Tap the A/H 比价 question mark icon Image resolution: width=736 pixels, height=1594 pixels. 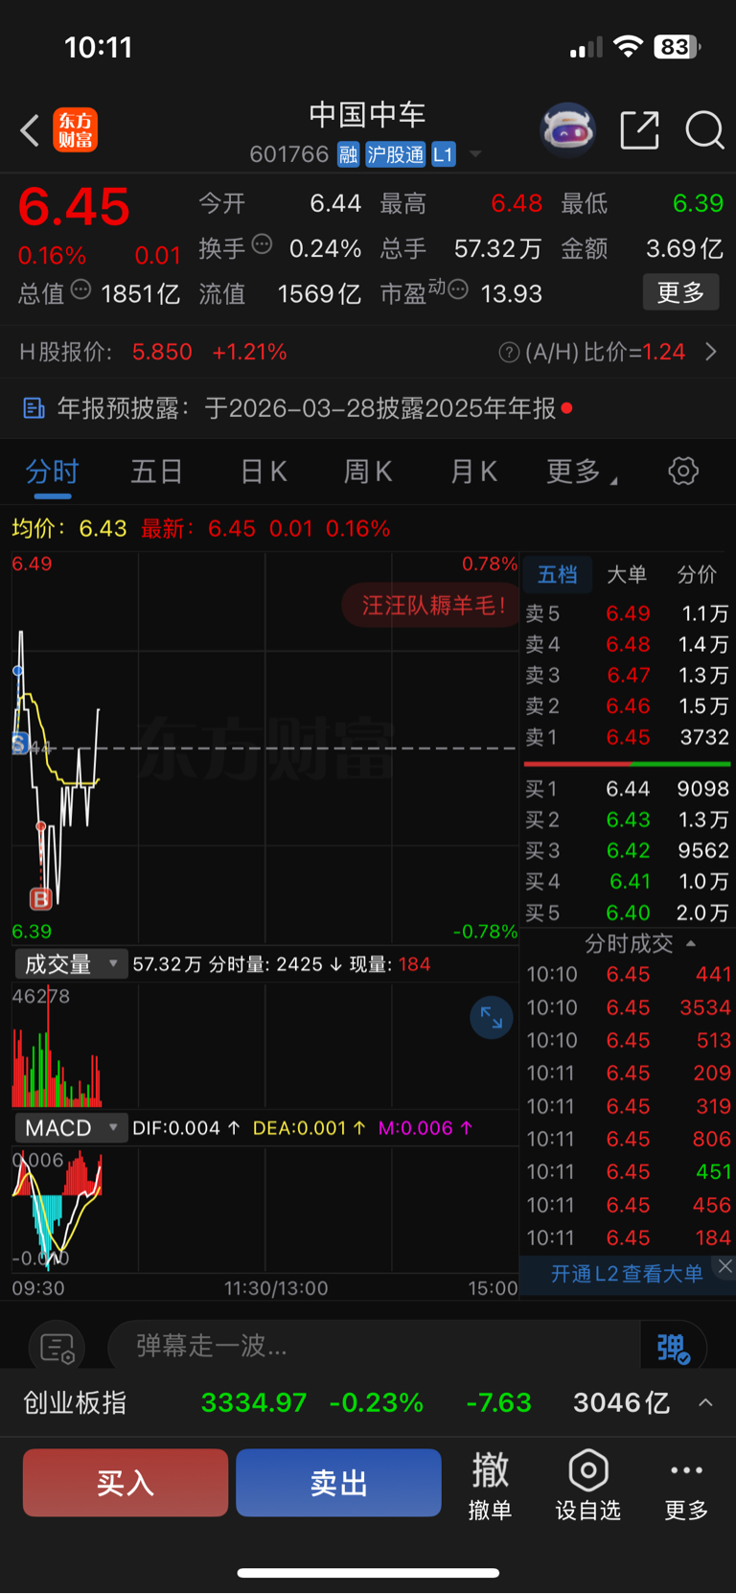509,353
